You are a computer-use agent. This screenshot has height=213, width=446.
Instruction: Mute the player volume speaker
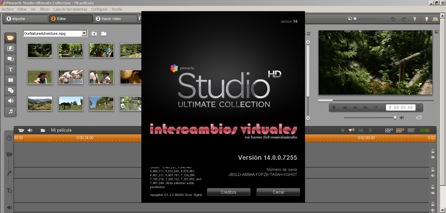(x=402, y=117)
